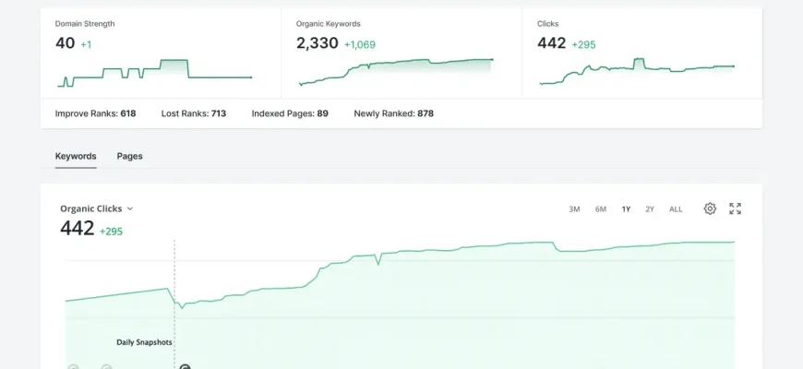Click the Lost Ranks: 713 stat
Image resolution: width=803 pixels, height=369 pixels.
pos(193,113)
